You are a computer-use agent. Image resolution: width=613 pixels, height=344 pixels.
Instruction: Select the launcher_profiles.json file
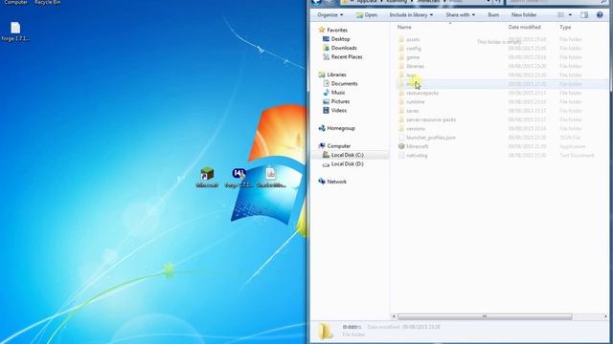(x=430, y=138)
